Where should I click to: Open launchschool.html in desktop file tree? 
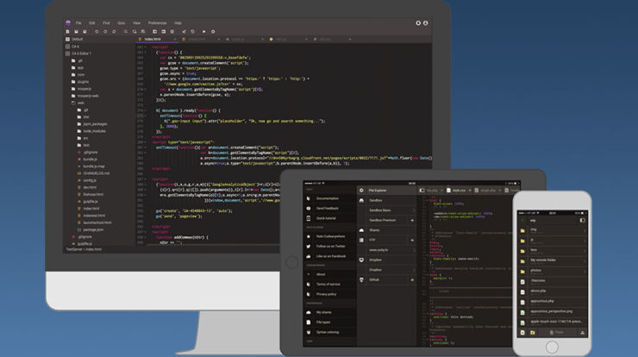(x=97, y=222)
